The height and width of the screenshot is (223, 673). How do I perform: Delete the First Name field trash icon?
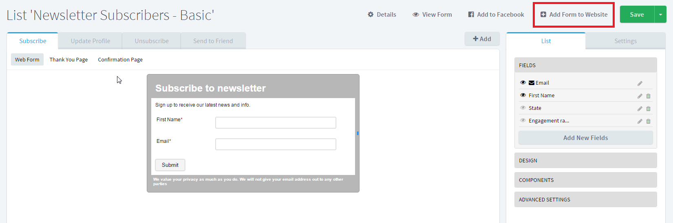pyautogui.click(x=649, y=96)
